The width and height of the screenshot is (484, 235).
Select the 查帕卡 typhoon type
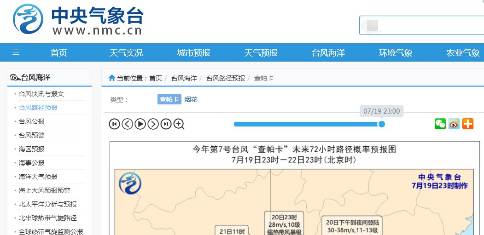pos(169,99)
